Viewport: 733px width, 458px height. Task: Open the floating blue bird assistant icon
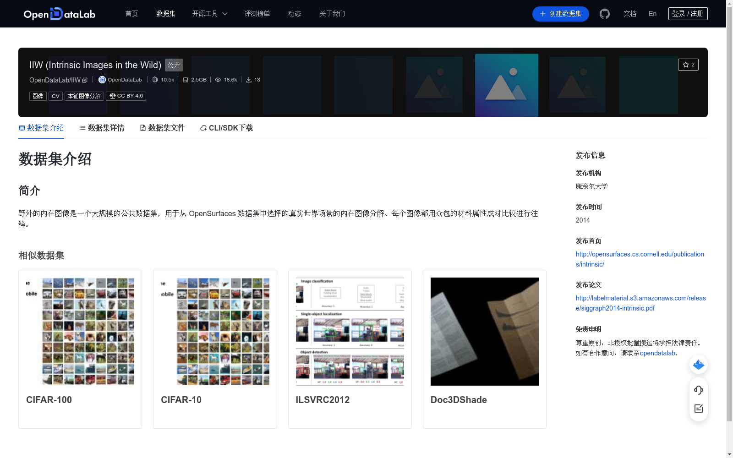(x=699, y=365)
